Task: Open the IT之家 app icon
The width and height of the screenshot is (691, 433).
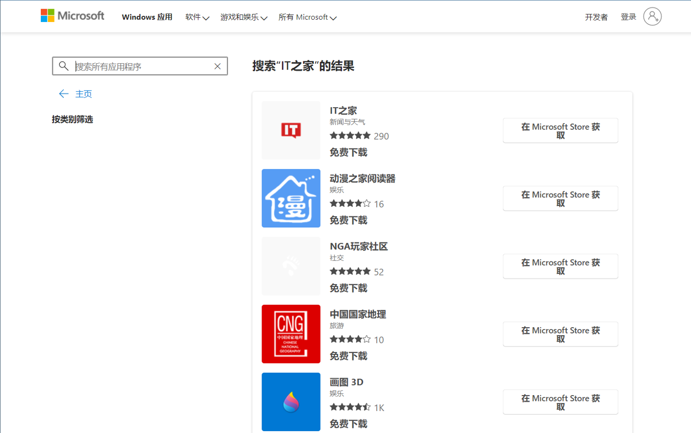Action: (x=291, y=130)
